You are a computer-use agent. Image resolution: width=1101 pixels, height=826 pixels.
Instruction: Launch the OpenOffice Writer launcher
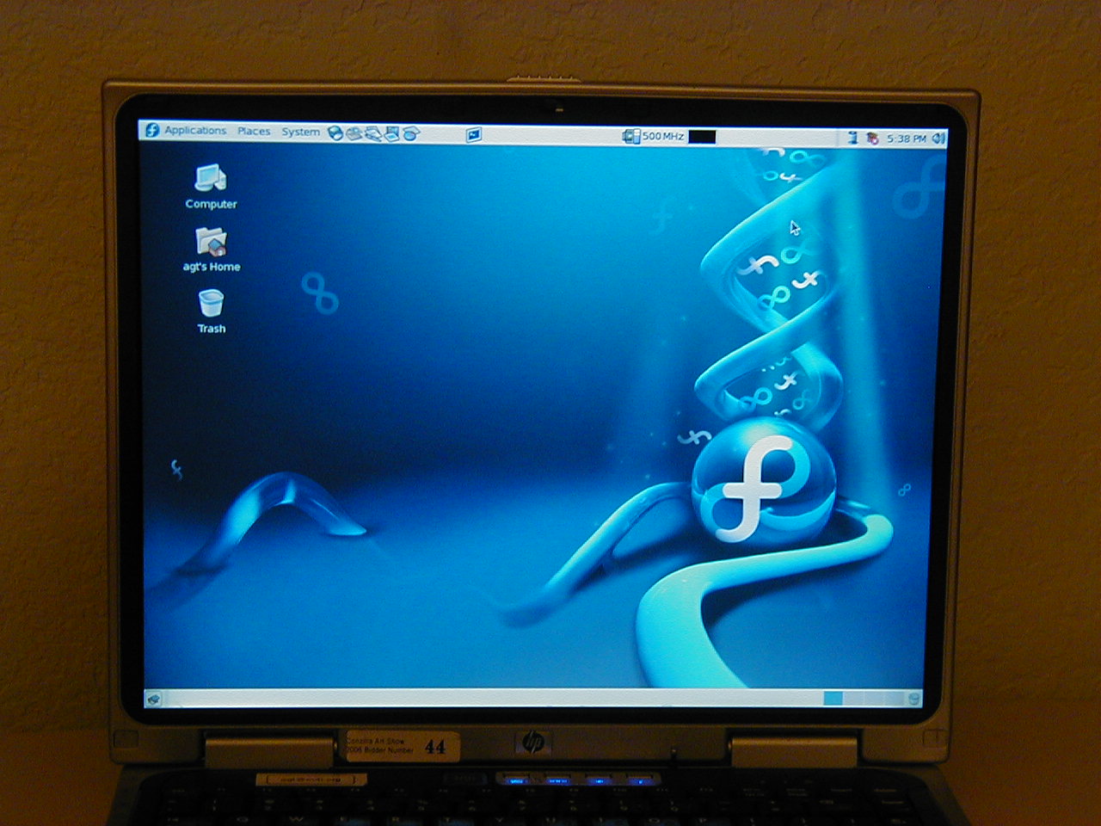372,134
